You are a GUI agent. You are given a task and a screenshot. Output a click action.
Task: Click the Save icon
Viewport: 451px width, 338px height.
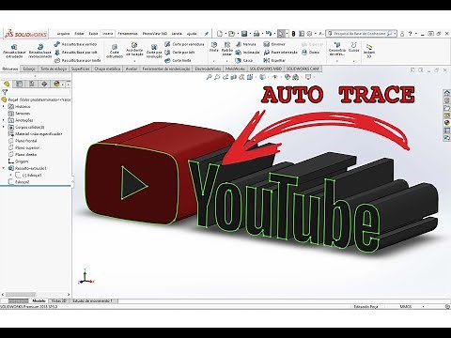click(x=244, y=34)
